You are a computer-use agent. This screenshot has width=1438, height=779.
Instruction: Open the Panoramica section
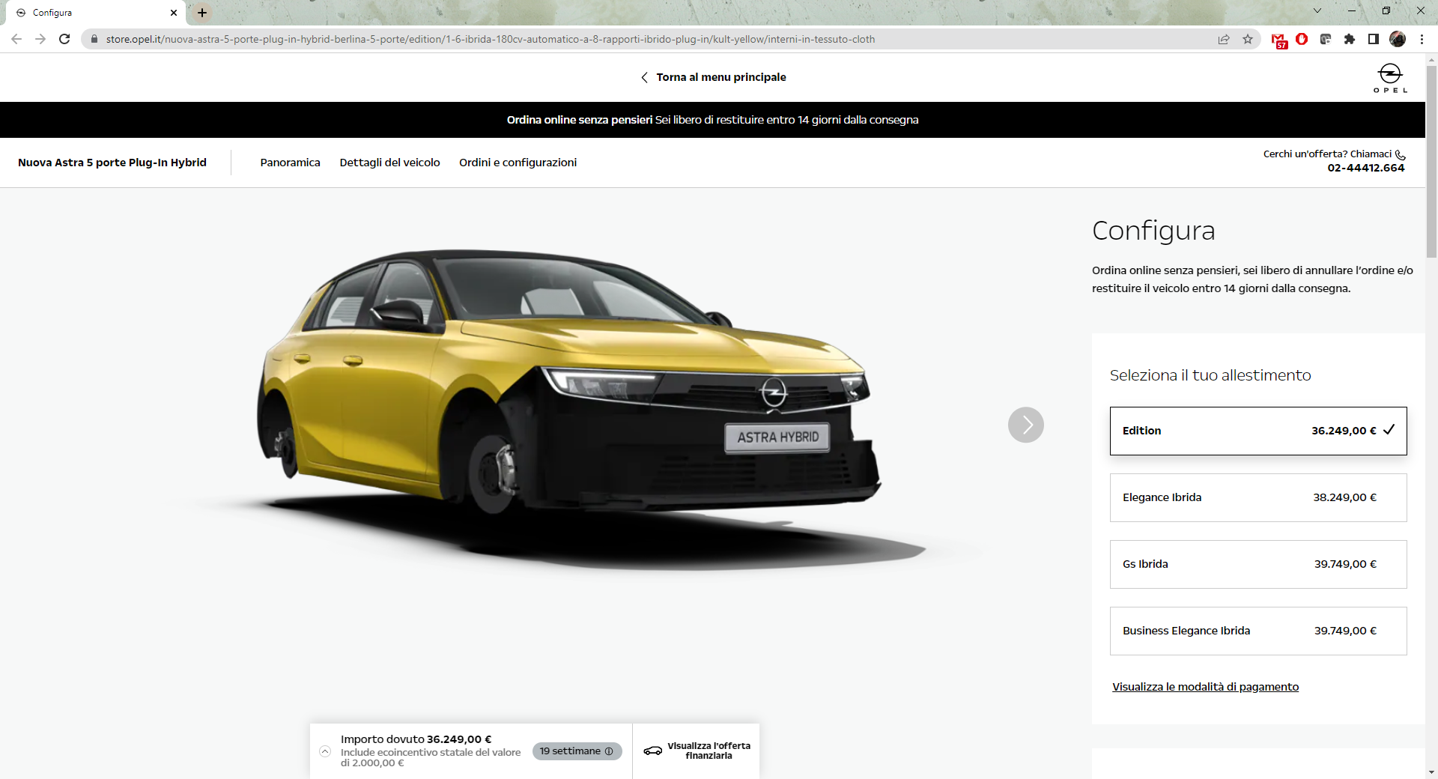[x=290, y=163]
